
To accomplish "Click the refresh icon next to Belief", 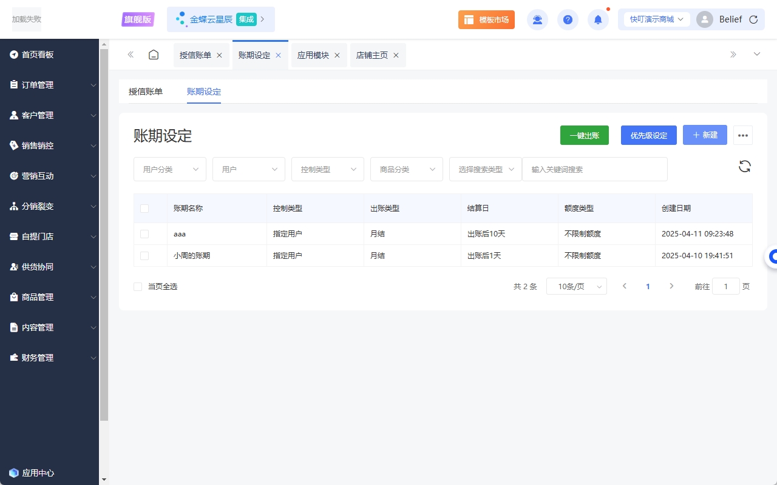I will click(753, 19).
